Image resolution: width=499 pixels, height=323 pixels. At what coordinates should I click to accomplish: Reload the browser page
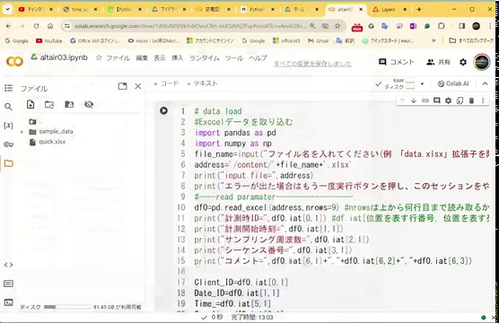tap(36, 26)
